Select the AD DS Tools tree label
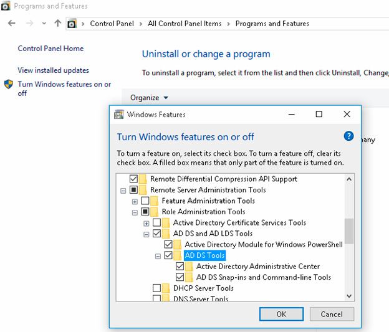 [204, 255]
